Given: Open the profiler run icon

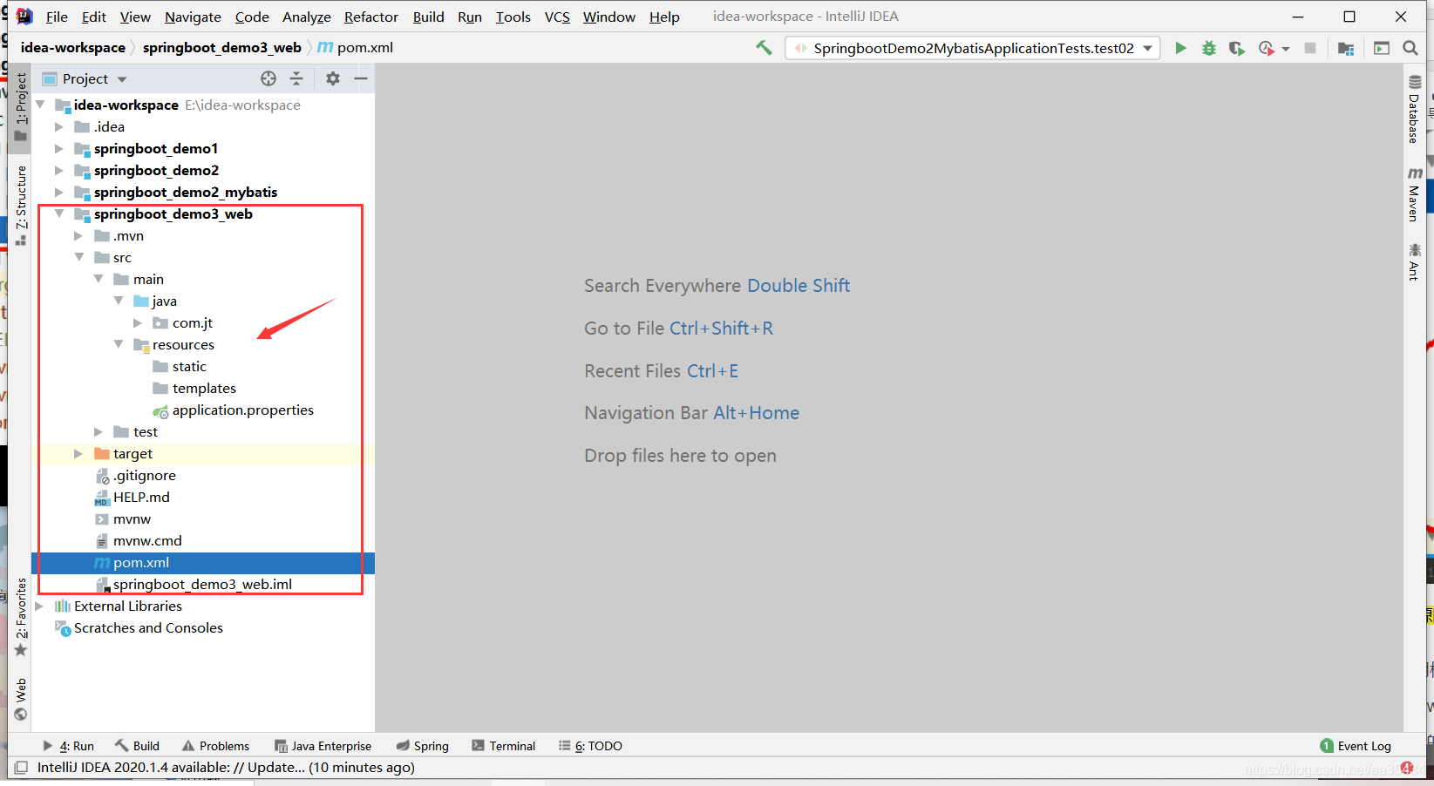Looking at the screenshot, I should coord(1267,48).
